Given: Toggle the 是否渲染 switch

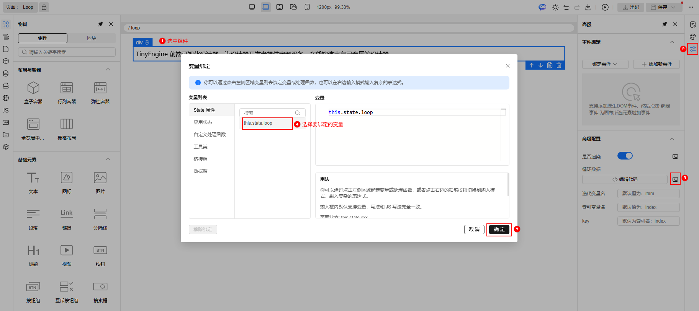Looking at the screenshot, I should coord(625,156).
